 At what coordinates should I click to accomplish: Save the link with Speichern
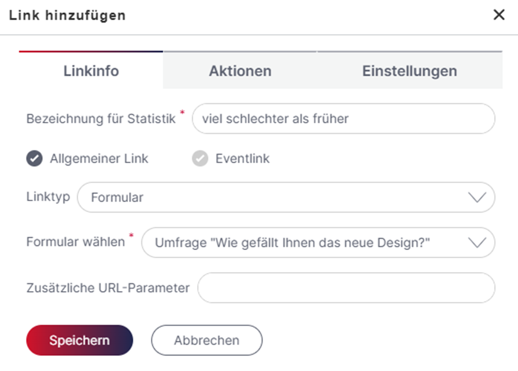point(79,340)
